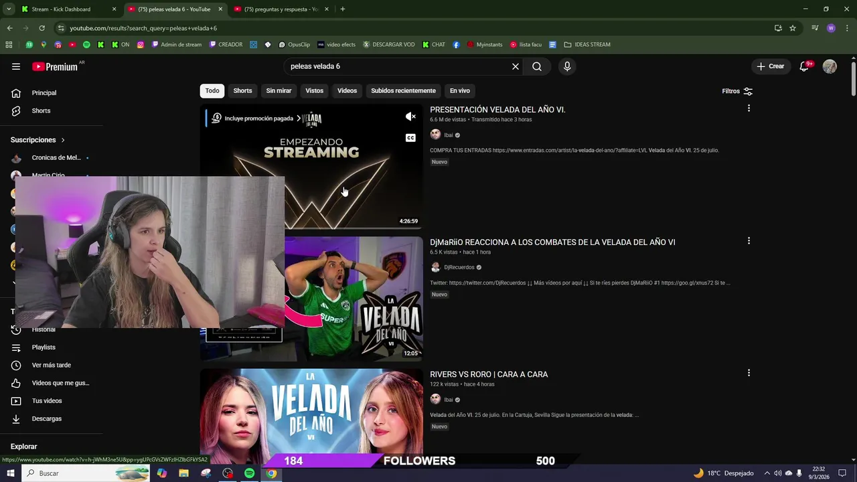Open the YouTube hamburger guide menu
Screen dimensions: 857x482
(x=16, y=66)
